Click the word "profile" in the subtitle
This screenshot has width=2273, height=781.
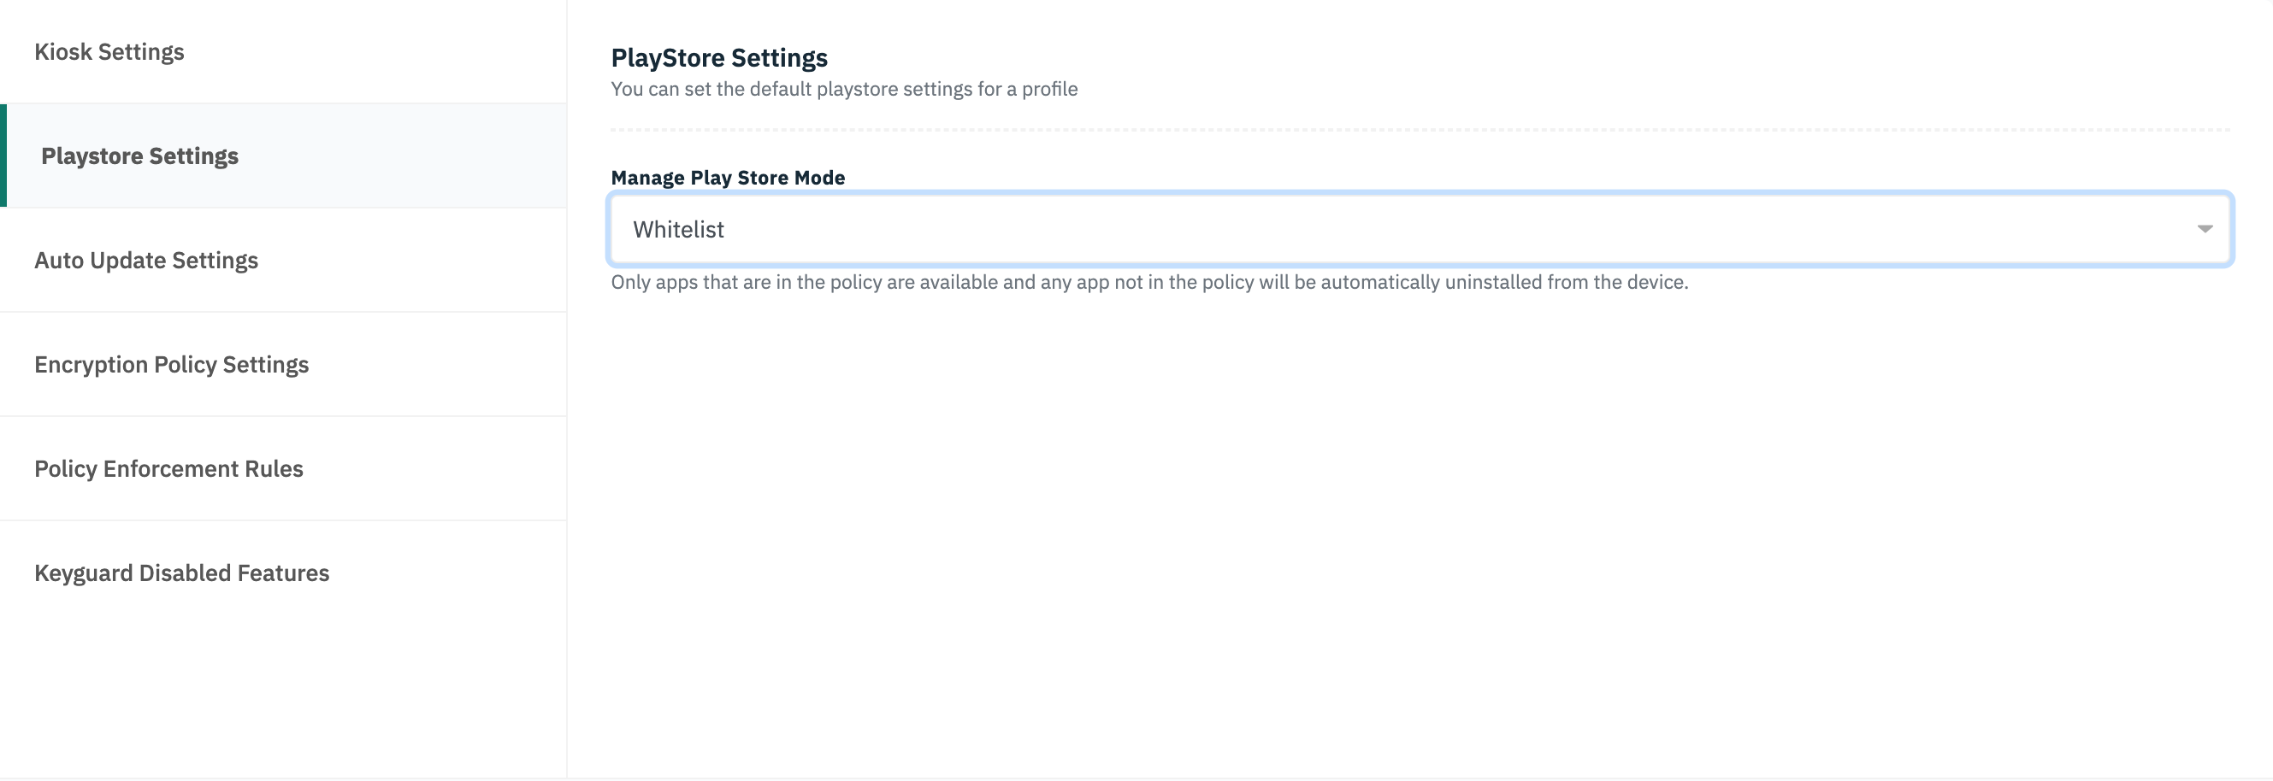click(x=1050, y=89)
